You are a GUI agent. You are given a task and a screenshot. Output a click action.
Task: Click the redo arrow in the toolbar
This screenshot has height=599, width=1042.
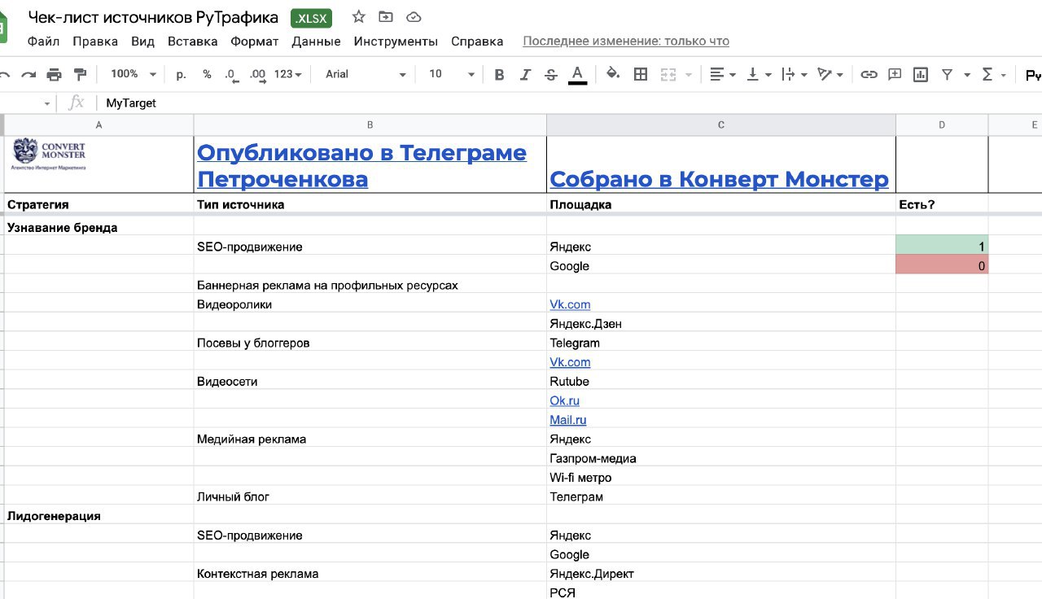tap(28, 75)
